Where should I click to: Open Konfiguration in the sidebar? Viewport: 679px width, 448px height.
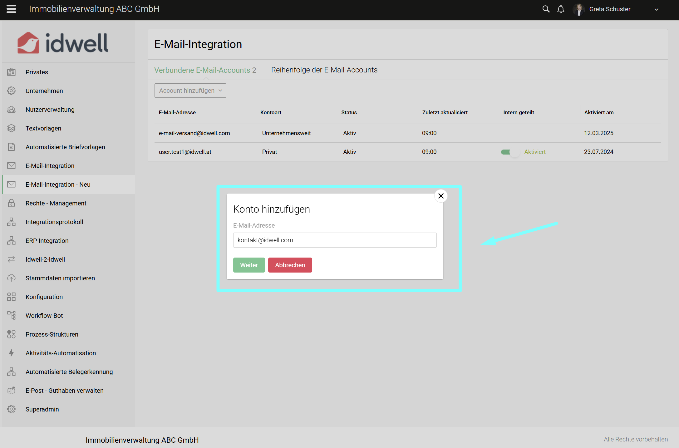44,297
